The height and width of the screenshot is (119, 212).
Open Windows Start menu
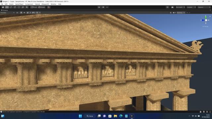80,116
